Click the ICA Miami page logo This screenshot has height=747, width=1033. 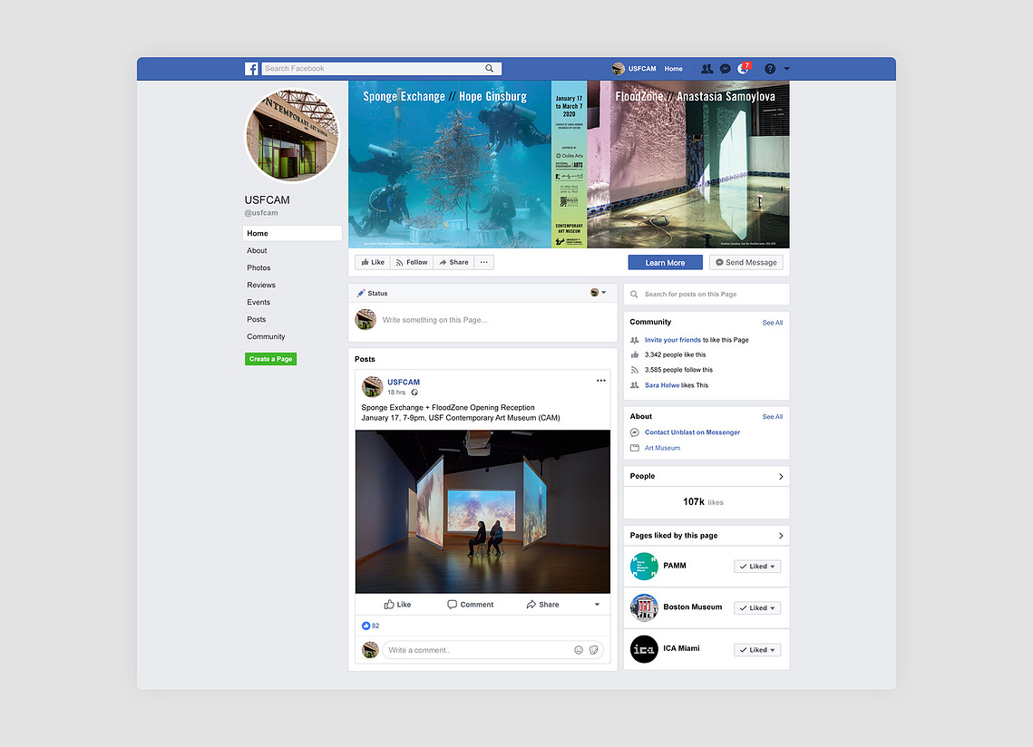[x=644, y=649]
